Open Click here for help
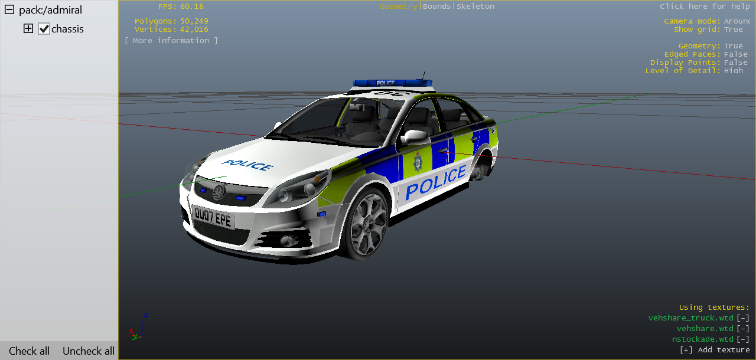The image size is (756, 360). click(x=705, y=6)
